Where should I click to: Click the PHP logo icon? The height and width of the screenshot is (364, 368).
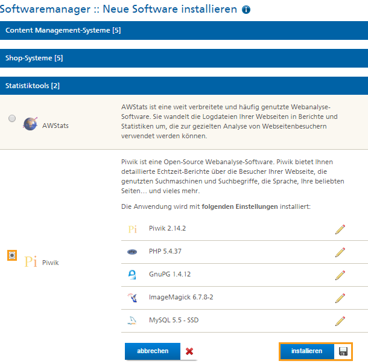(x=132, y=252)
